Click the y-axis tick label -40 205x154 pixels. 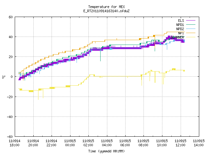point(10,117)
